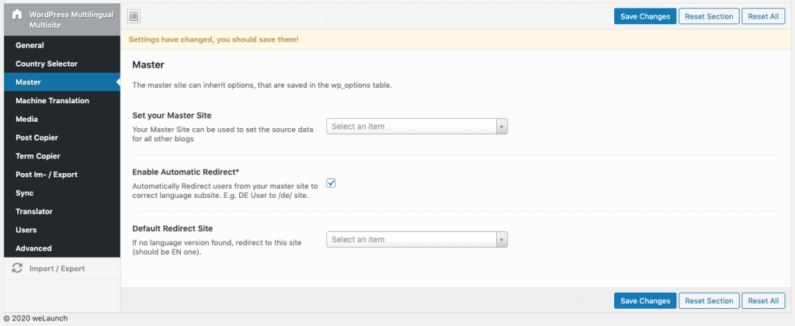This screenshot has height=326, width=795.
Task: Open the Advanced settings section
Action: (x=33, y=248)
